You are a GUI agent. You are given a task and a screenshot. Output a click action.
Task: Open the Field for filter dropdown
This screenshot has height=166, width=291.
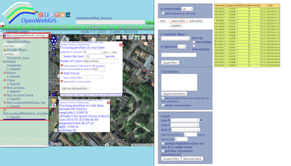click(175, 38)
